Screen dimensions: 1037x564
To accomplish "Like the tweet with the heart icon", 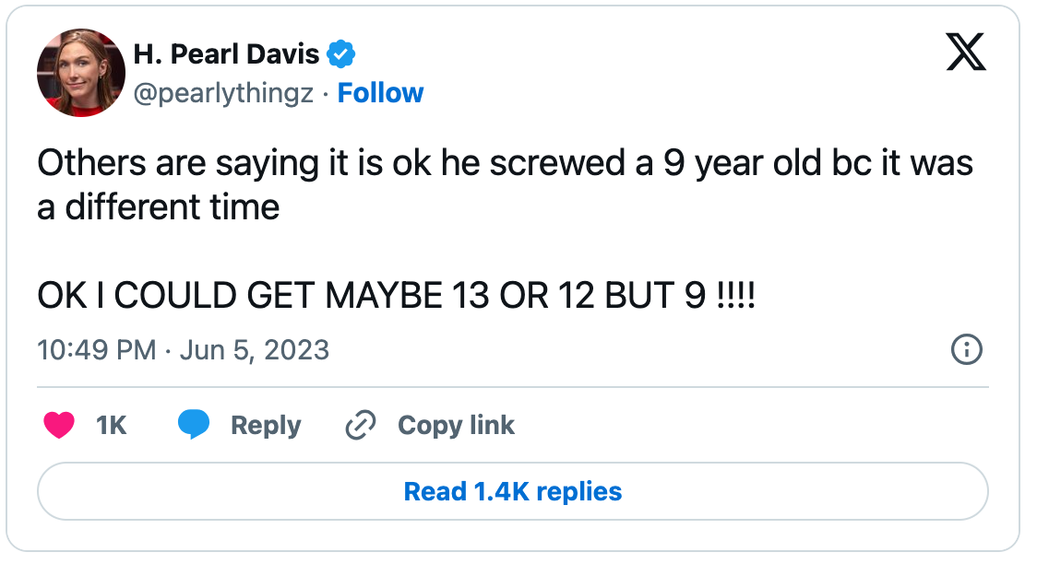I will tap(59, 425).
